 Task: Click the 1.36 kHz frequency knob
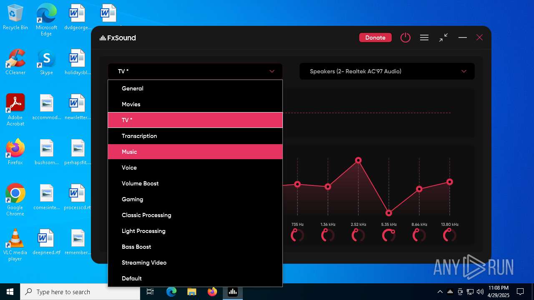click(328, 235)
